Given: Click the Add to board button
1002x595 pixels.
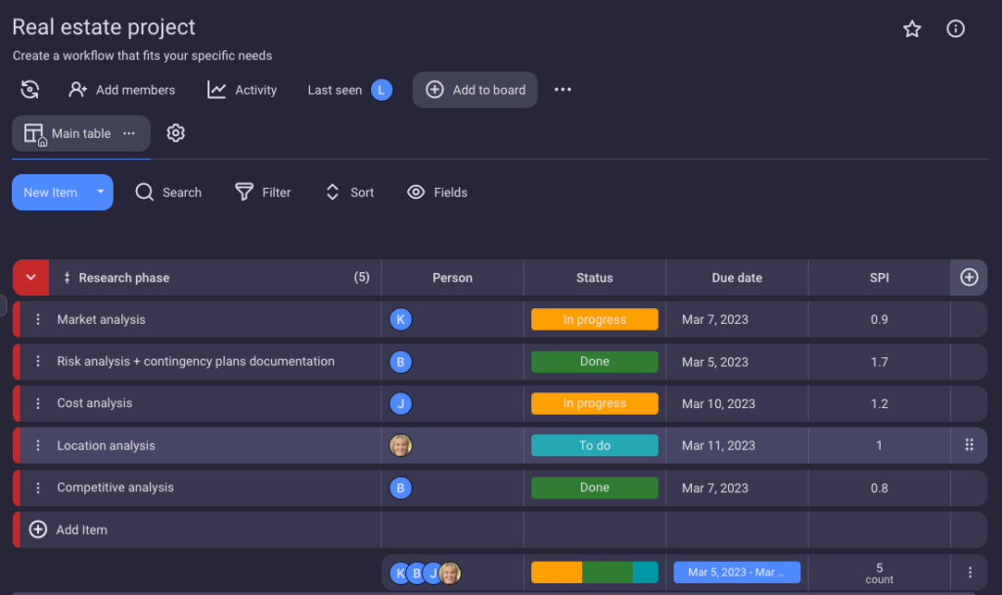Looking at the screenshot, I should pyautogui.click(x=475, y=89).
